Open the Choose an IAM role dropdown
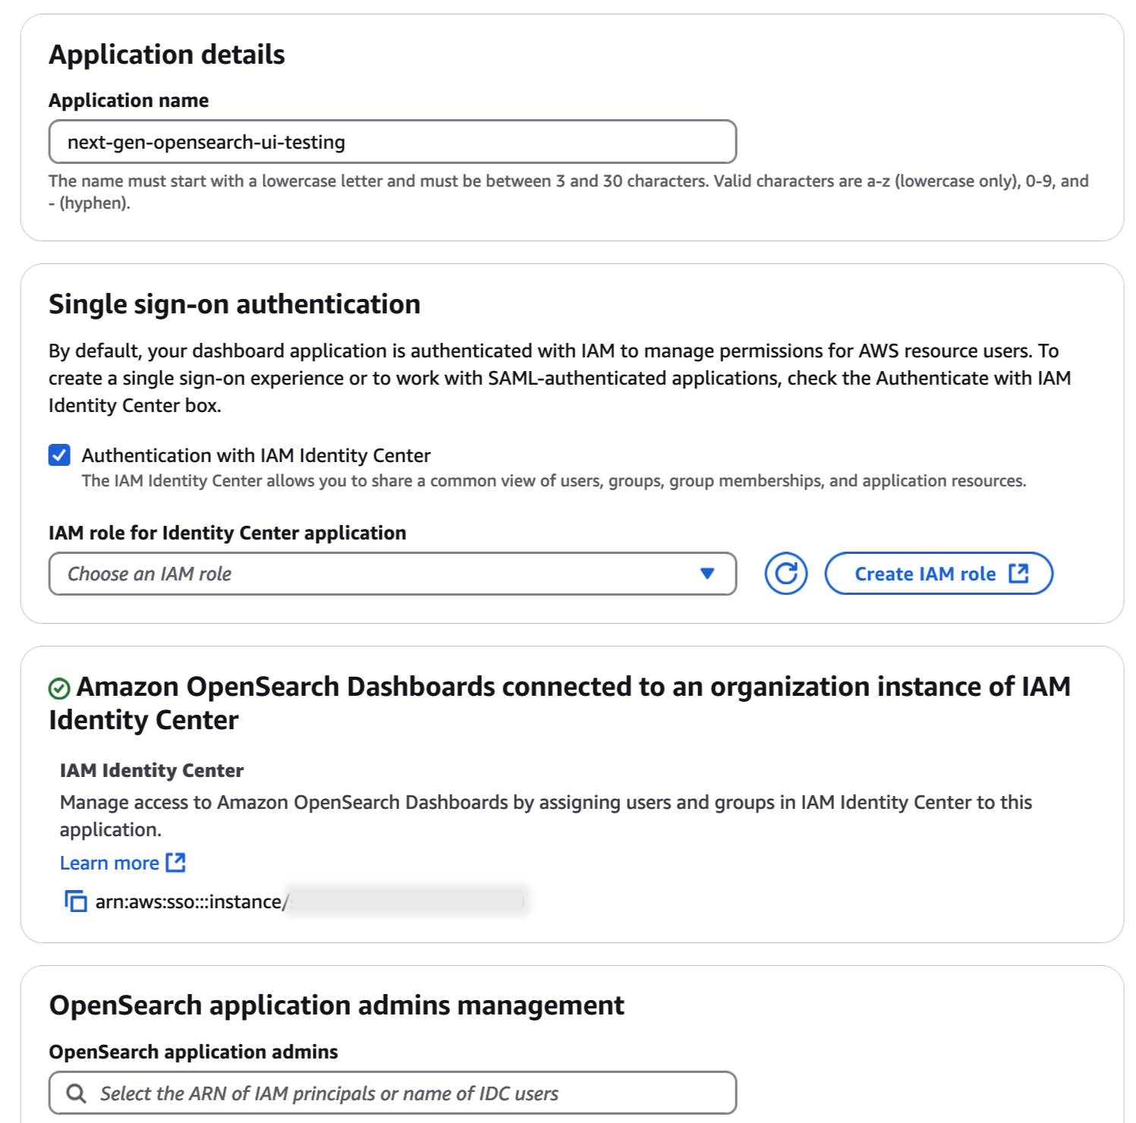The image size is (1136, 1123). (x=392, y=574)
